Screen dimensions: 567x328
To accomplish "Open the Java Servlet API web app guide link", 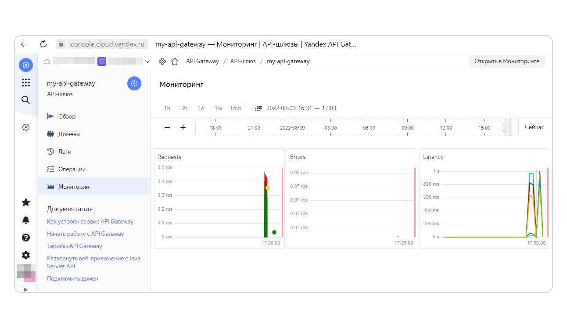I will tap(93, 263).
